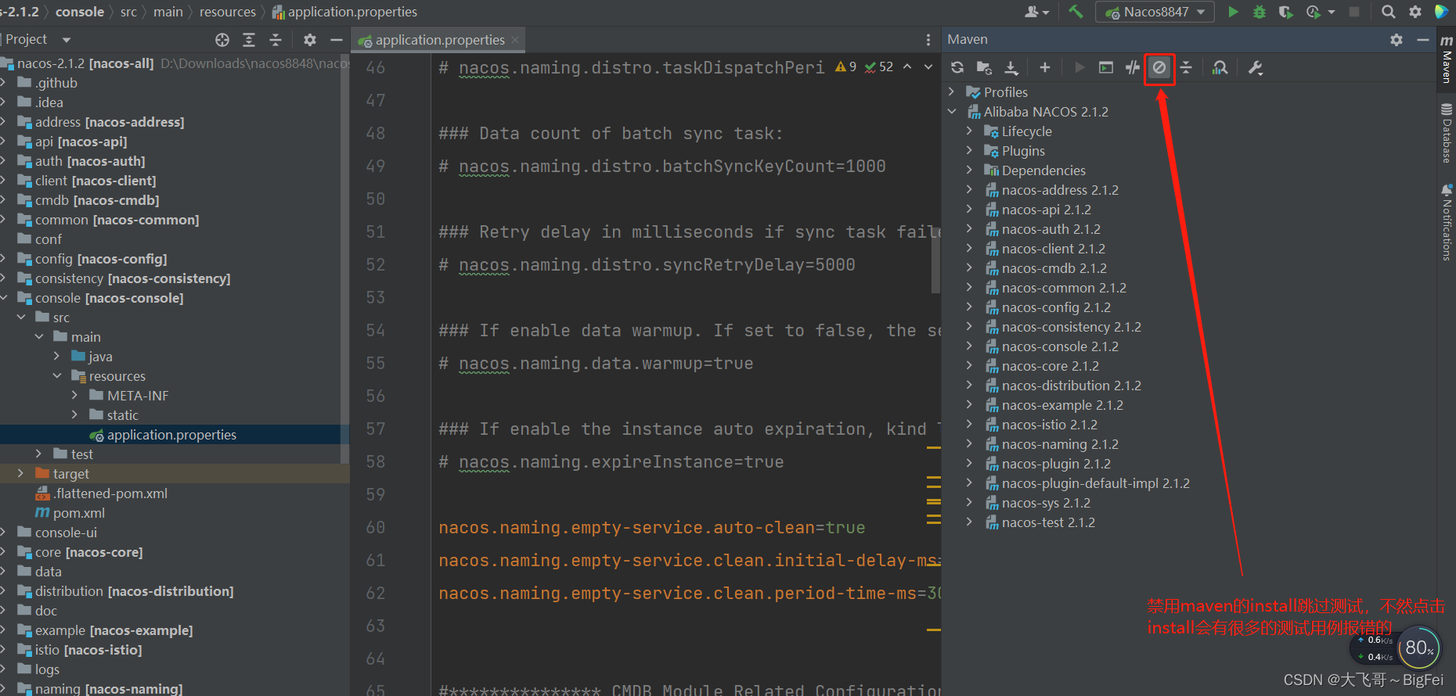Expand all in Project panel
Image resolution: width=1456 pixels, height=696 pixels.
pos(249,40)
